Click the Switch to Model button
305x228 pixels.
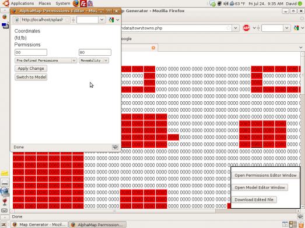(x=31, y=77)
